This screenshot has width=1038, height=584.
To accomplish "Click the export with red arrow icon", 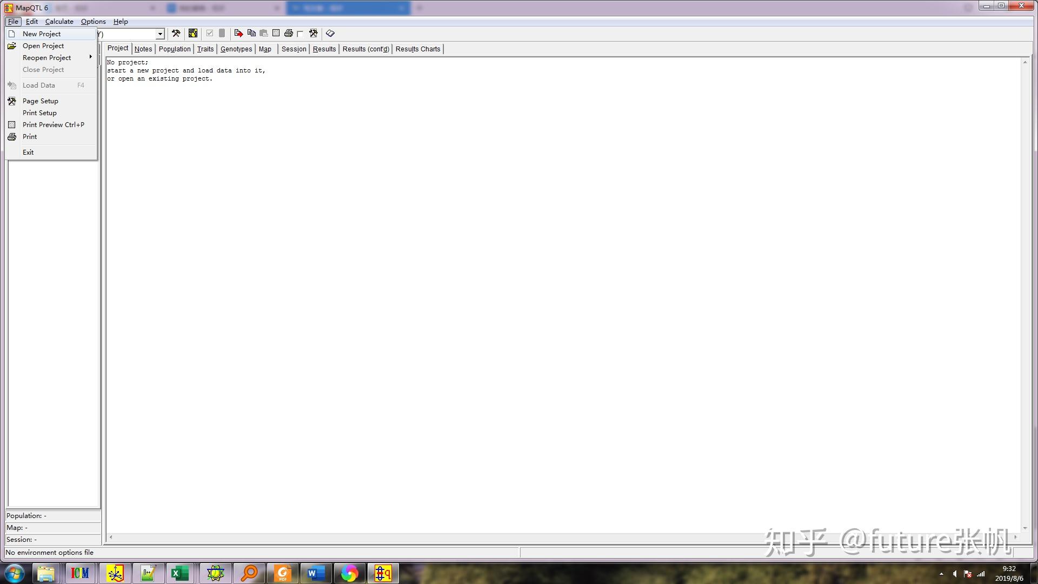I will (x=238, y=34).
